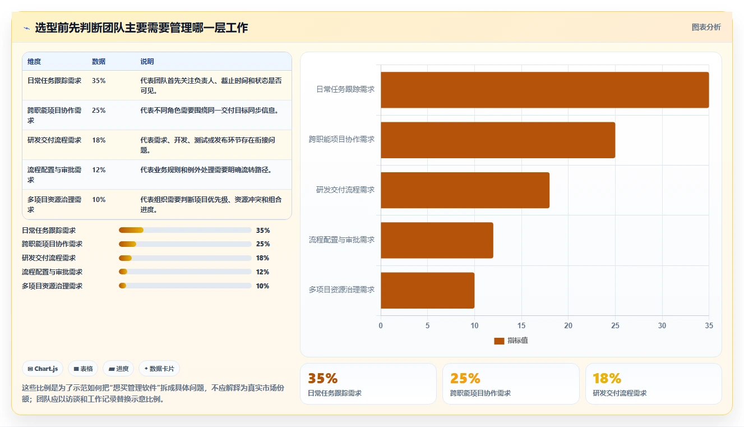Screen dimensions: 744x427
Task: Click the 多项目资源治理需求 progress bar
Action: pos(185,286)
